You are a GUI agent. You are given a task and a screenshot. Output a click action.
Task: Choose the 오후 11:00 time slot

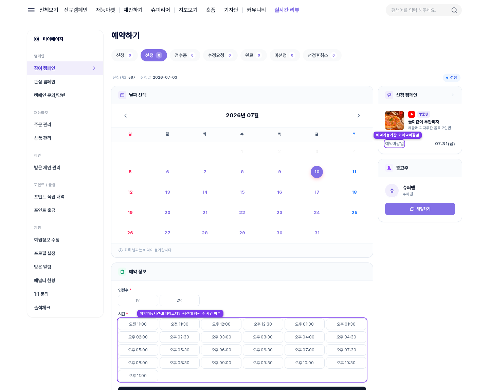(x=138, y=376)
